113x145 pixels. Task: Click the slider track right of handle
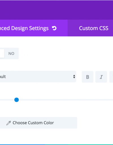coord(66,100)
